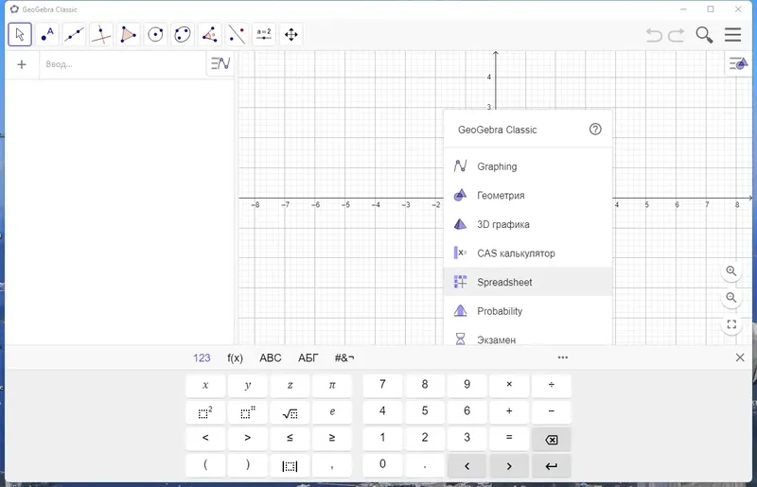This screenshot has width=757, height=487.
Task: Select the Point tool
Action: pyautogui.click(x=46, y=34)
